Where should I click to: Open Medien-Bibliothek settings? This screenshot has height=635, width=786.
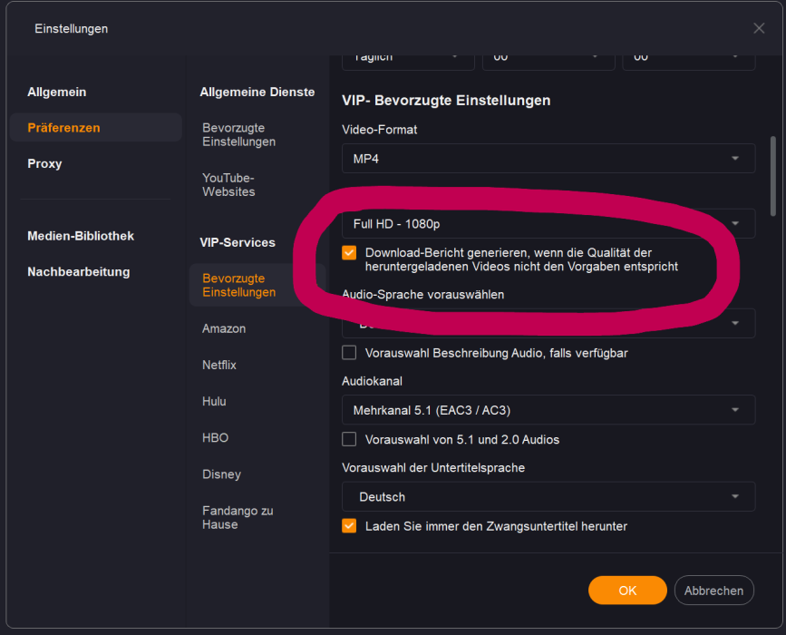(x=81, y=236)
